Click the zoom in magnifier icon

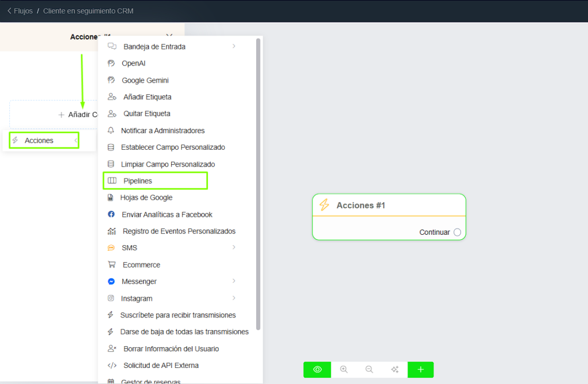[344, 370]
